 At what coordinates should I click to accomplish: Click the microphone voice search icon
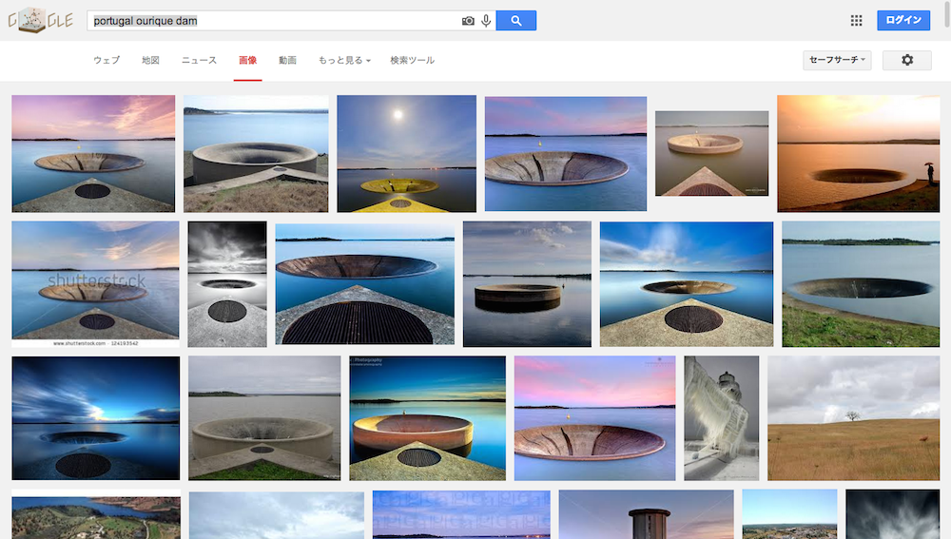[486, 21]
